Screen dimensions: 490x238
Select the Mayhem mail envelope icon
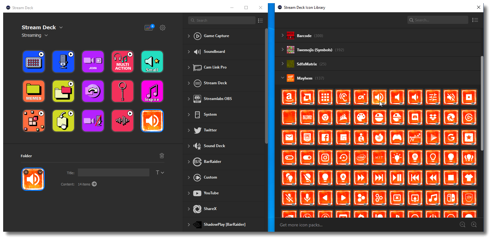(289, 138)
